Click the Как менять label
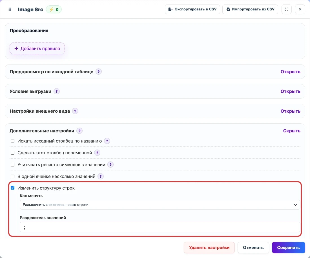 [31, 196]
